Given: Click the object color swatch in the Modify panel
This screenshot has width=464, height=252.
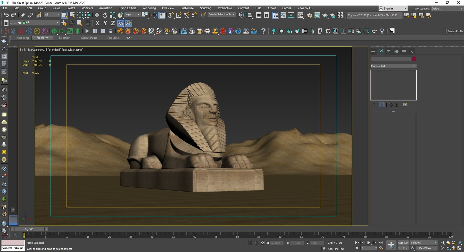Looking at the screenshot, I should pyautogui.click(x=414, y=59).
